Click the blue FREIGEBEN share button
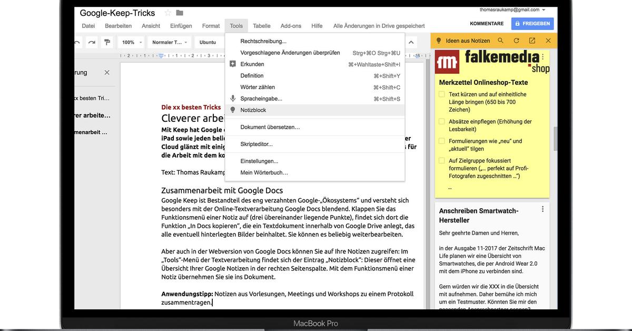 point(532,24)
